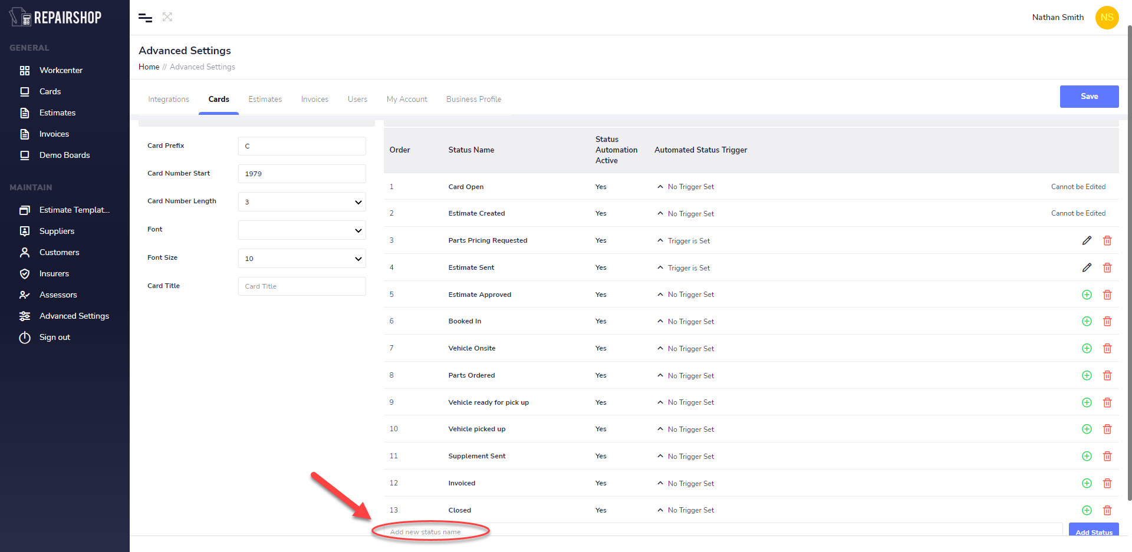Delete the Estimate Sent status
The height and width of the screenshot is (552, 1132).
coord(1107,267)
